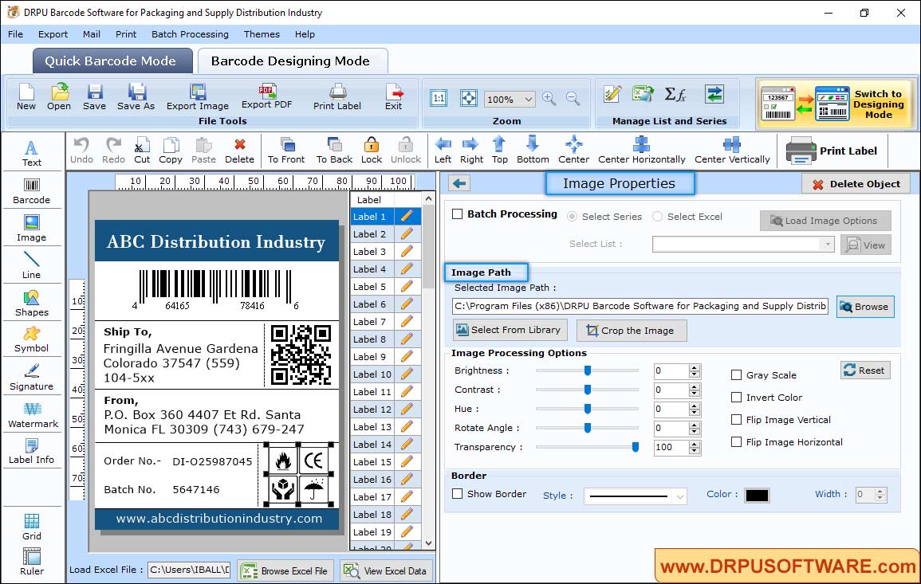This screenshot has height=584, width=921.
Task: Click the Crop the Image button
Action: (x=632, y=331)
